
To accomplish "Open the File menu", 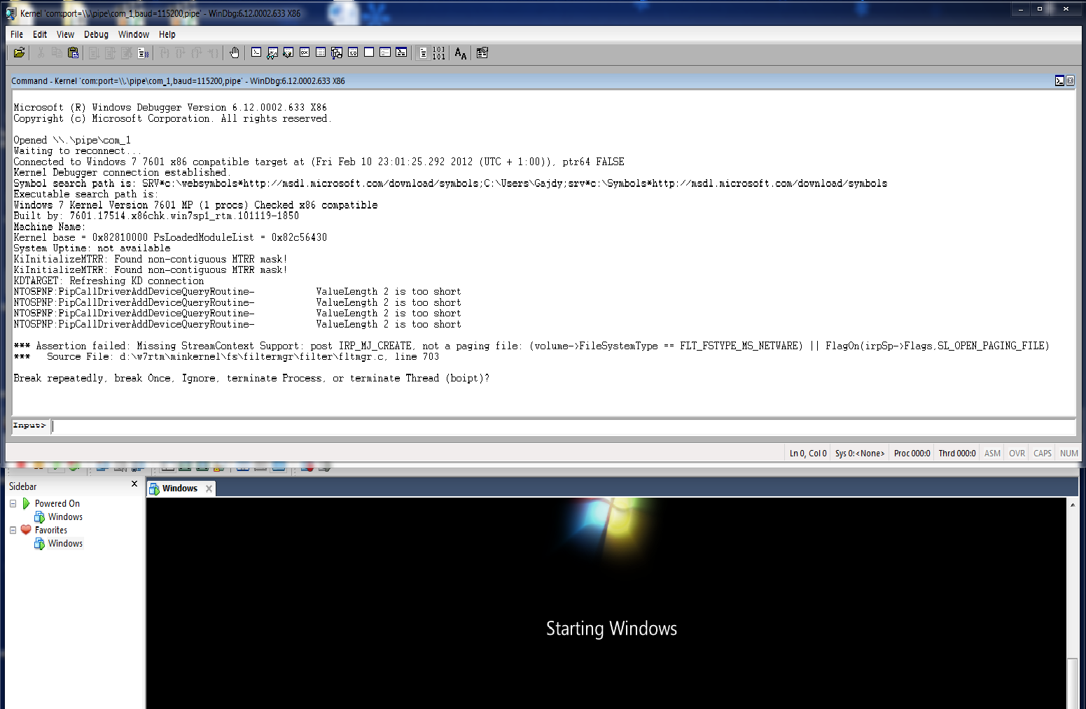I will point(17,34).
